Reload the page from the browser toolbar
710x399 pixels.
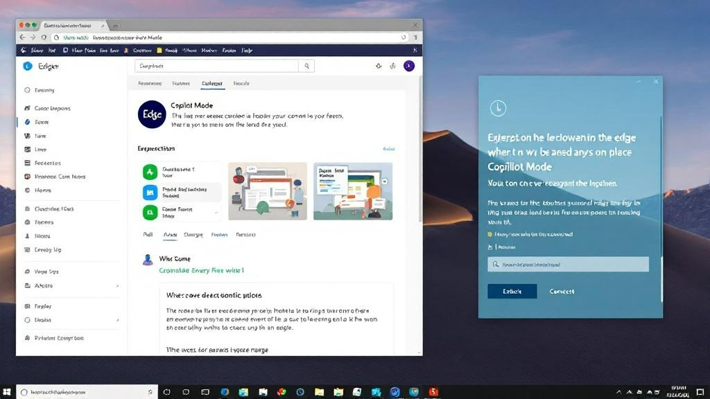pyautogui.click(x=44, y=37)
